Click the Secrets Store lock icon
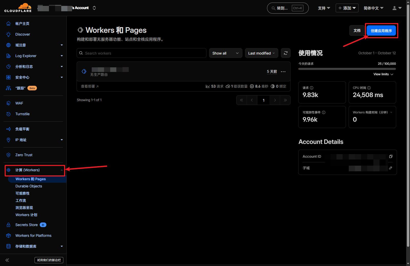The height and width of the screenshot is (266, 410). (8, 225)
